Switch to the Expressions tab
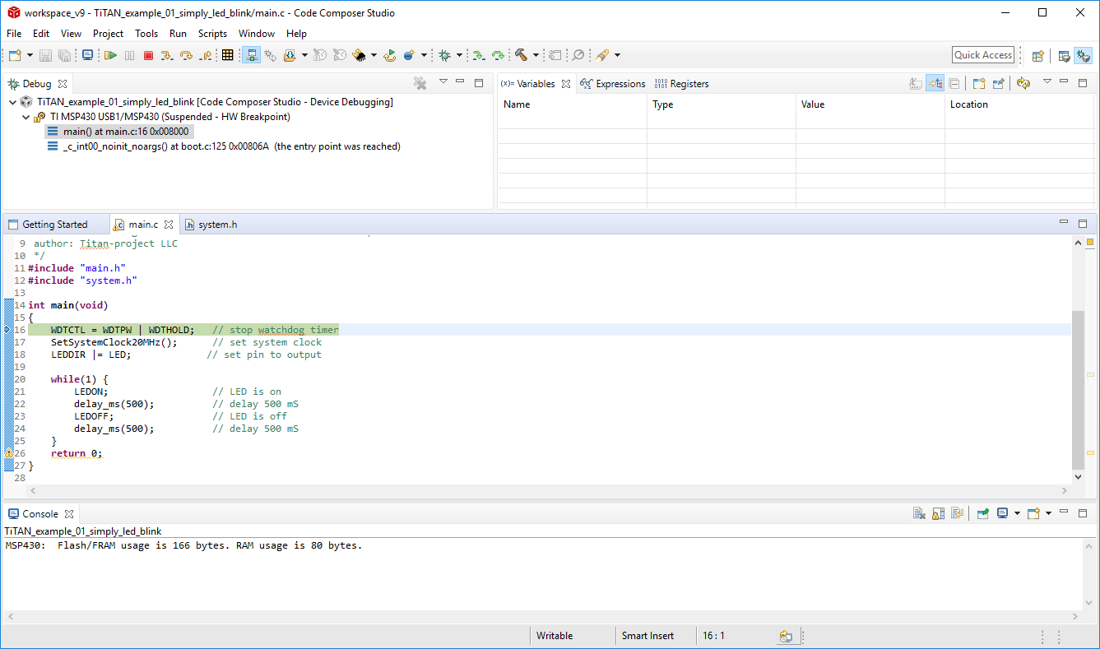The width and height of the screenshot is (1100, 649). pyautogui.click(x=613, y=84)
